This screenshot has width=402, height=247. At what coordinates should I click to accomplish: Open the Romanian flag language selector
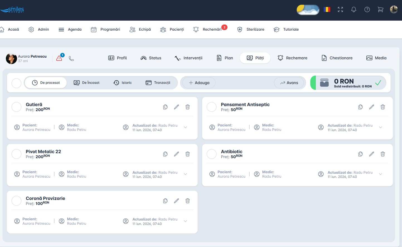coord(327,9)
